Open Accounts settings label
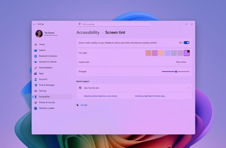Viewport: 226px width, 148px height. [x=43, y=79]
